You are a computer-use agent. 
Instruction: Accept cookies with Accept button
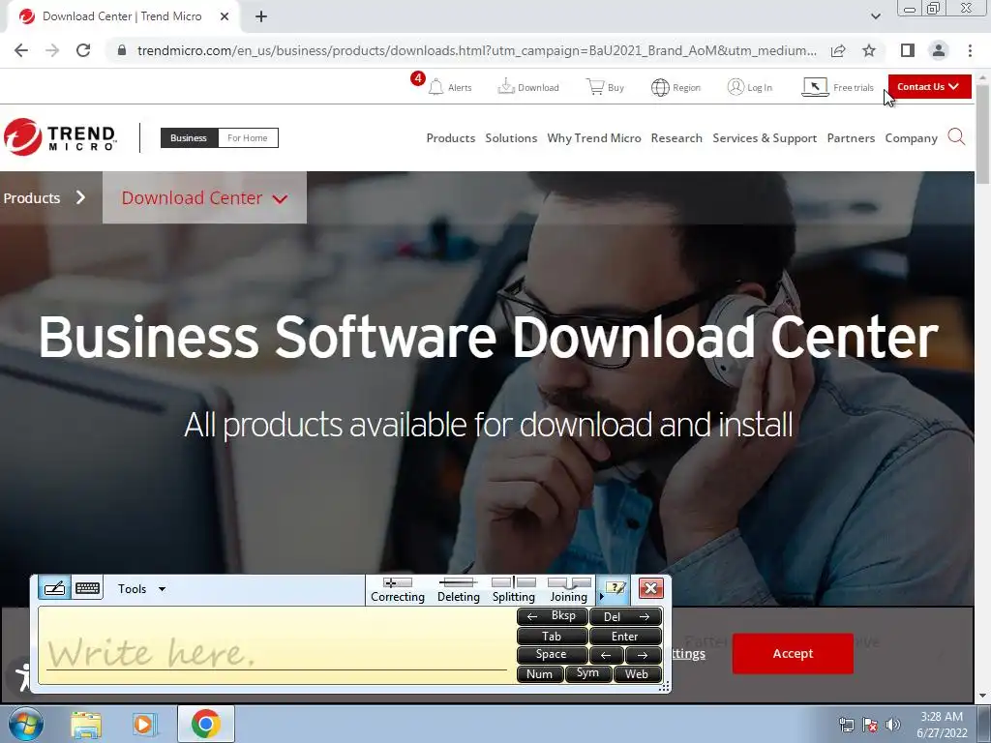click(x=793, y=653)
